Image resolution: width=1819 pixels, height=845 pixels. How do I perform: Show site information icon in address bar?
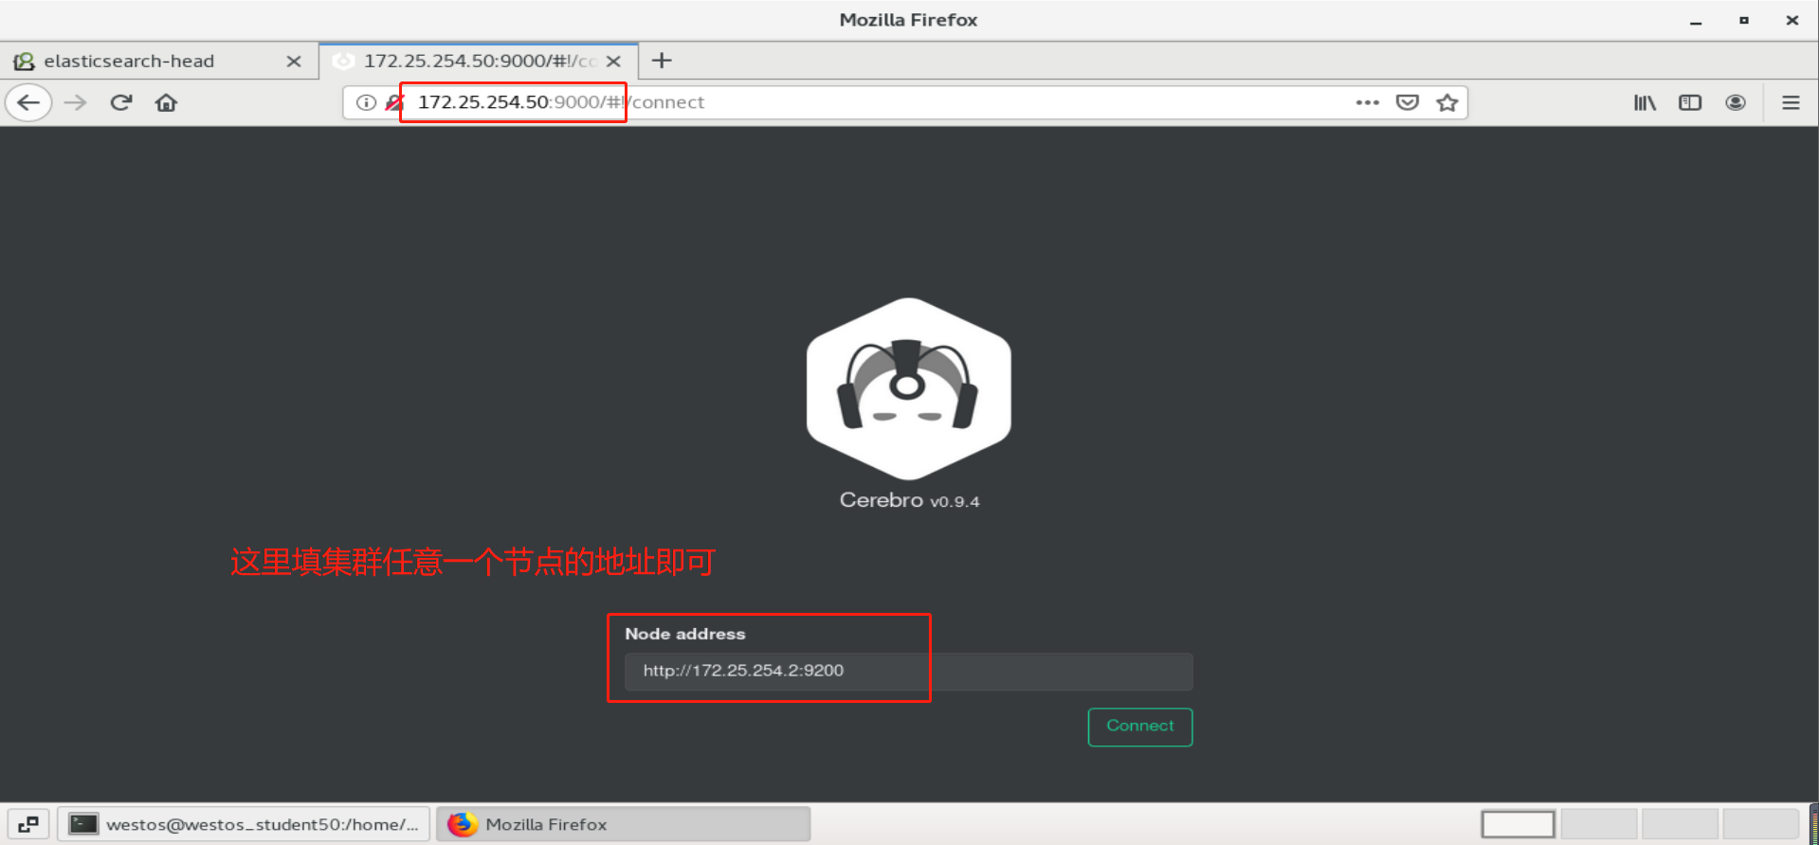(366, 102)
